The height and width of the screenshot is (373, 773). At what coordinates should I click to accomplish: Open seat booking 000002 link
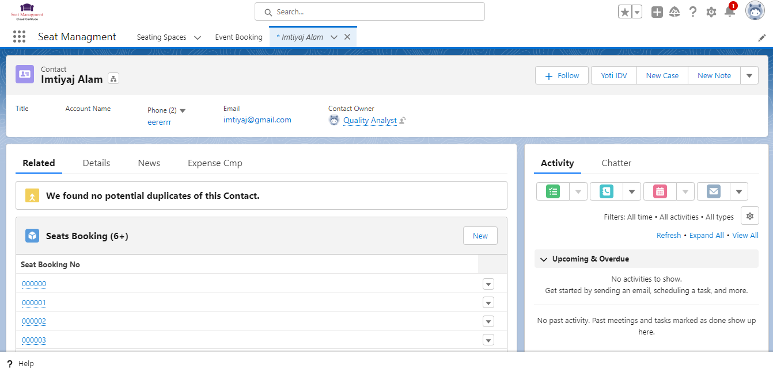[x=34, y=321]
